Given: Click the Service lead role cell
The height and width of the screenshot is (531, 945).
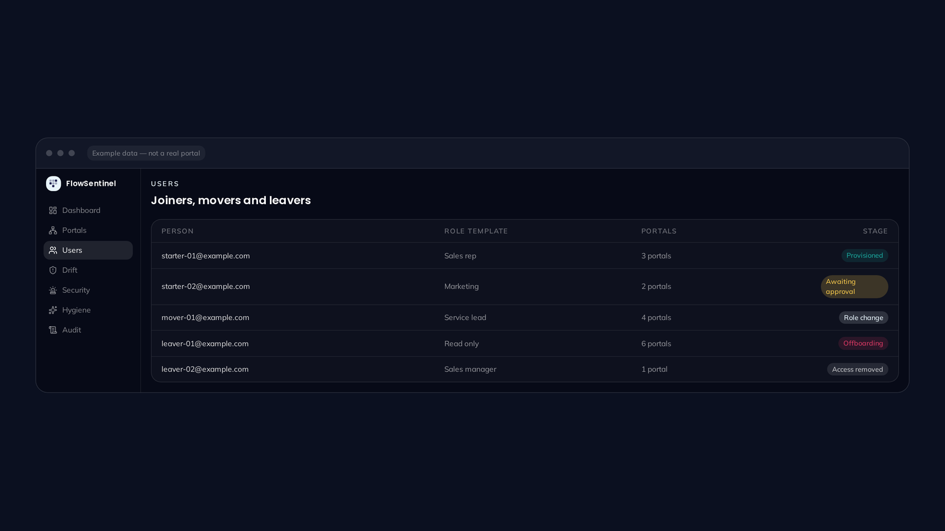Looking at the screenshot, I should (465, 317).
